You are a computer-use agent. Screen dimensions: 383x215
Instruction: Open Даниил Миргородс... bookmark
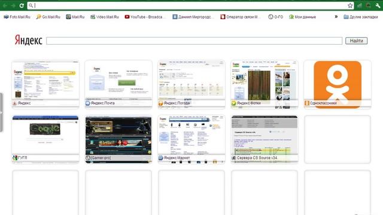coord(193,17)
